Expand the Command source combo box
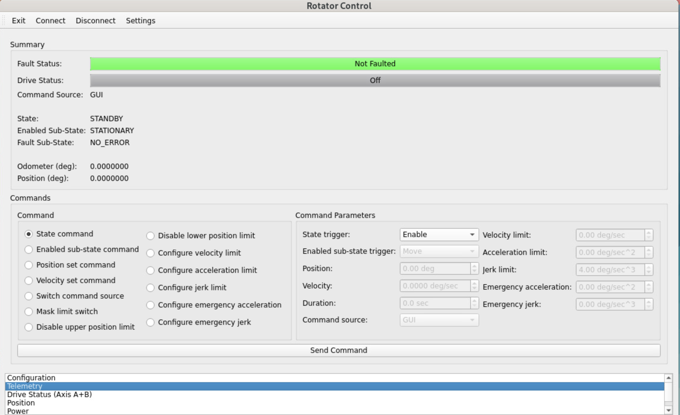Image resolution: width=680 pixels, height=415 pixels. [x=439, y=320]
